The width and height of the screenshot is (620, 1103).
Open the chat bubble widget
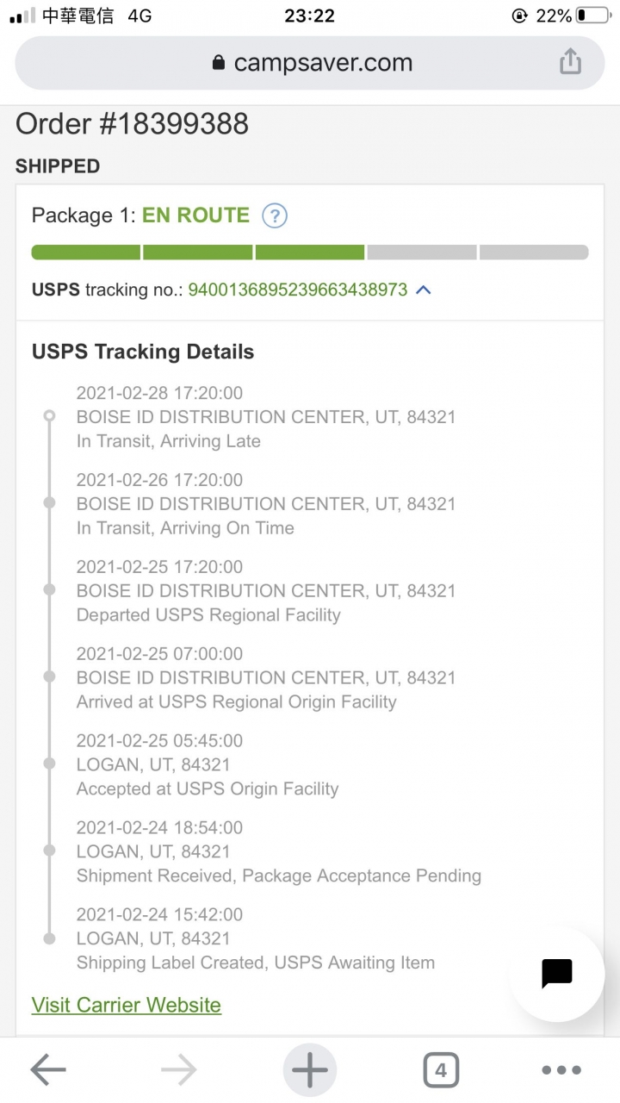pyautogui.click(x=557, y=974)
